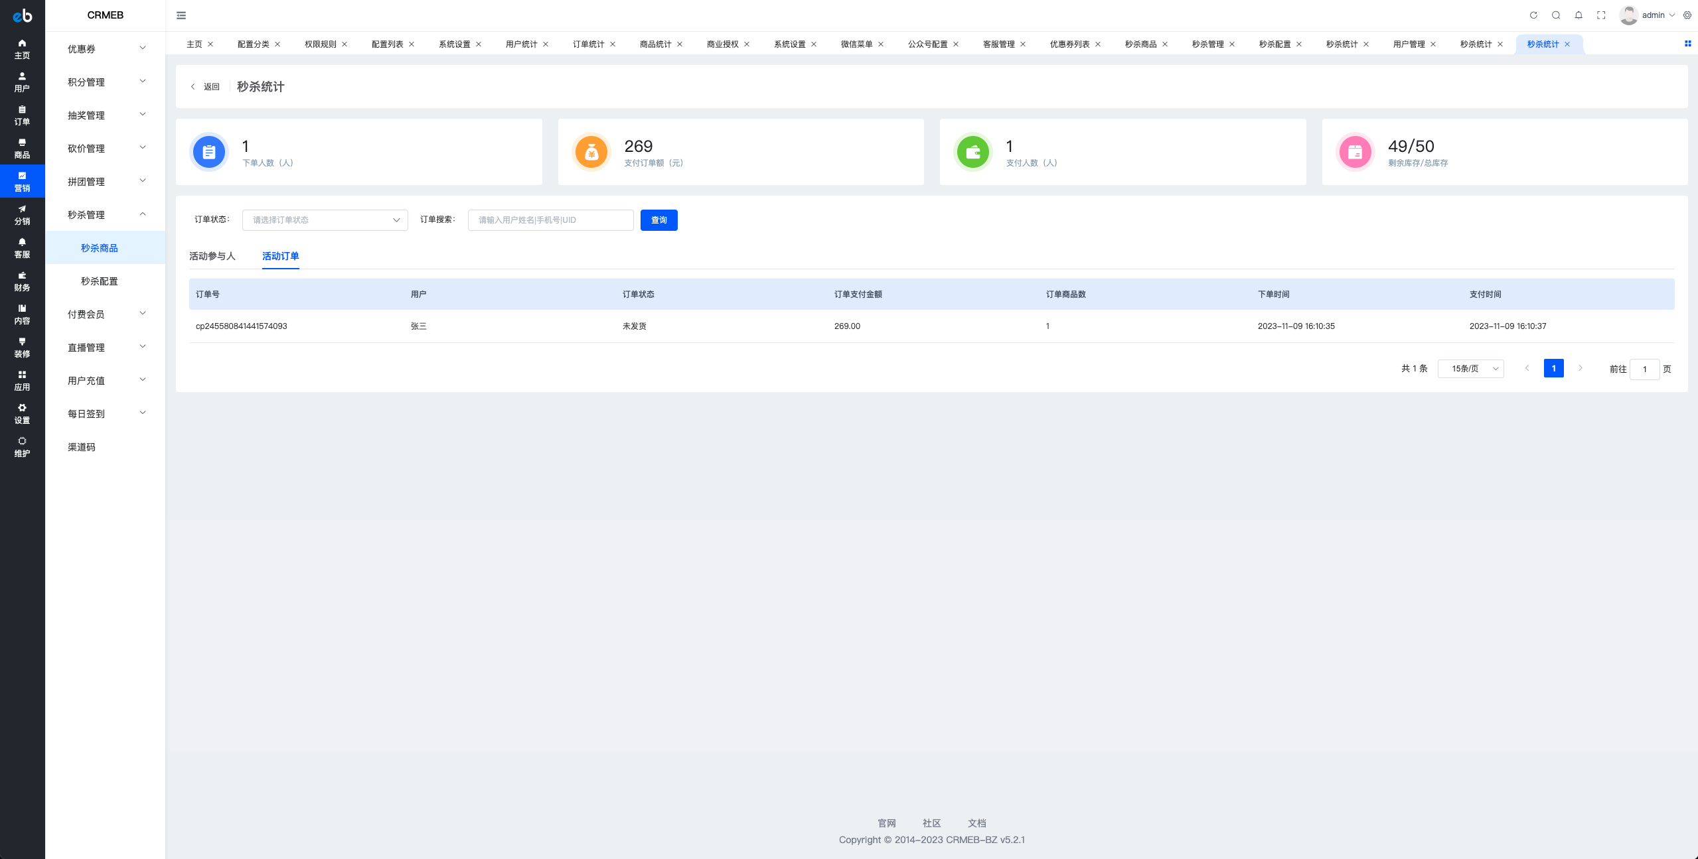
Task: Click the 返回 back link
Action: (205, 87)
